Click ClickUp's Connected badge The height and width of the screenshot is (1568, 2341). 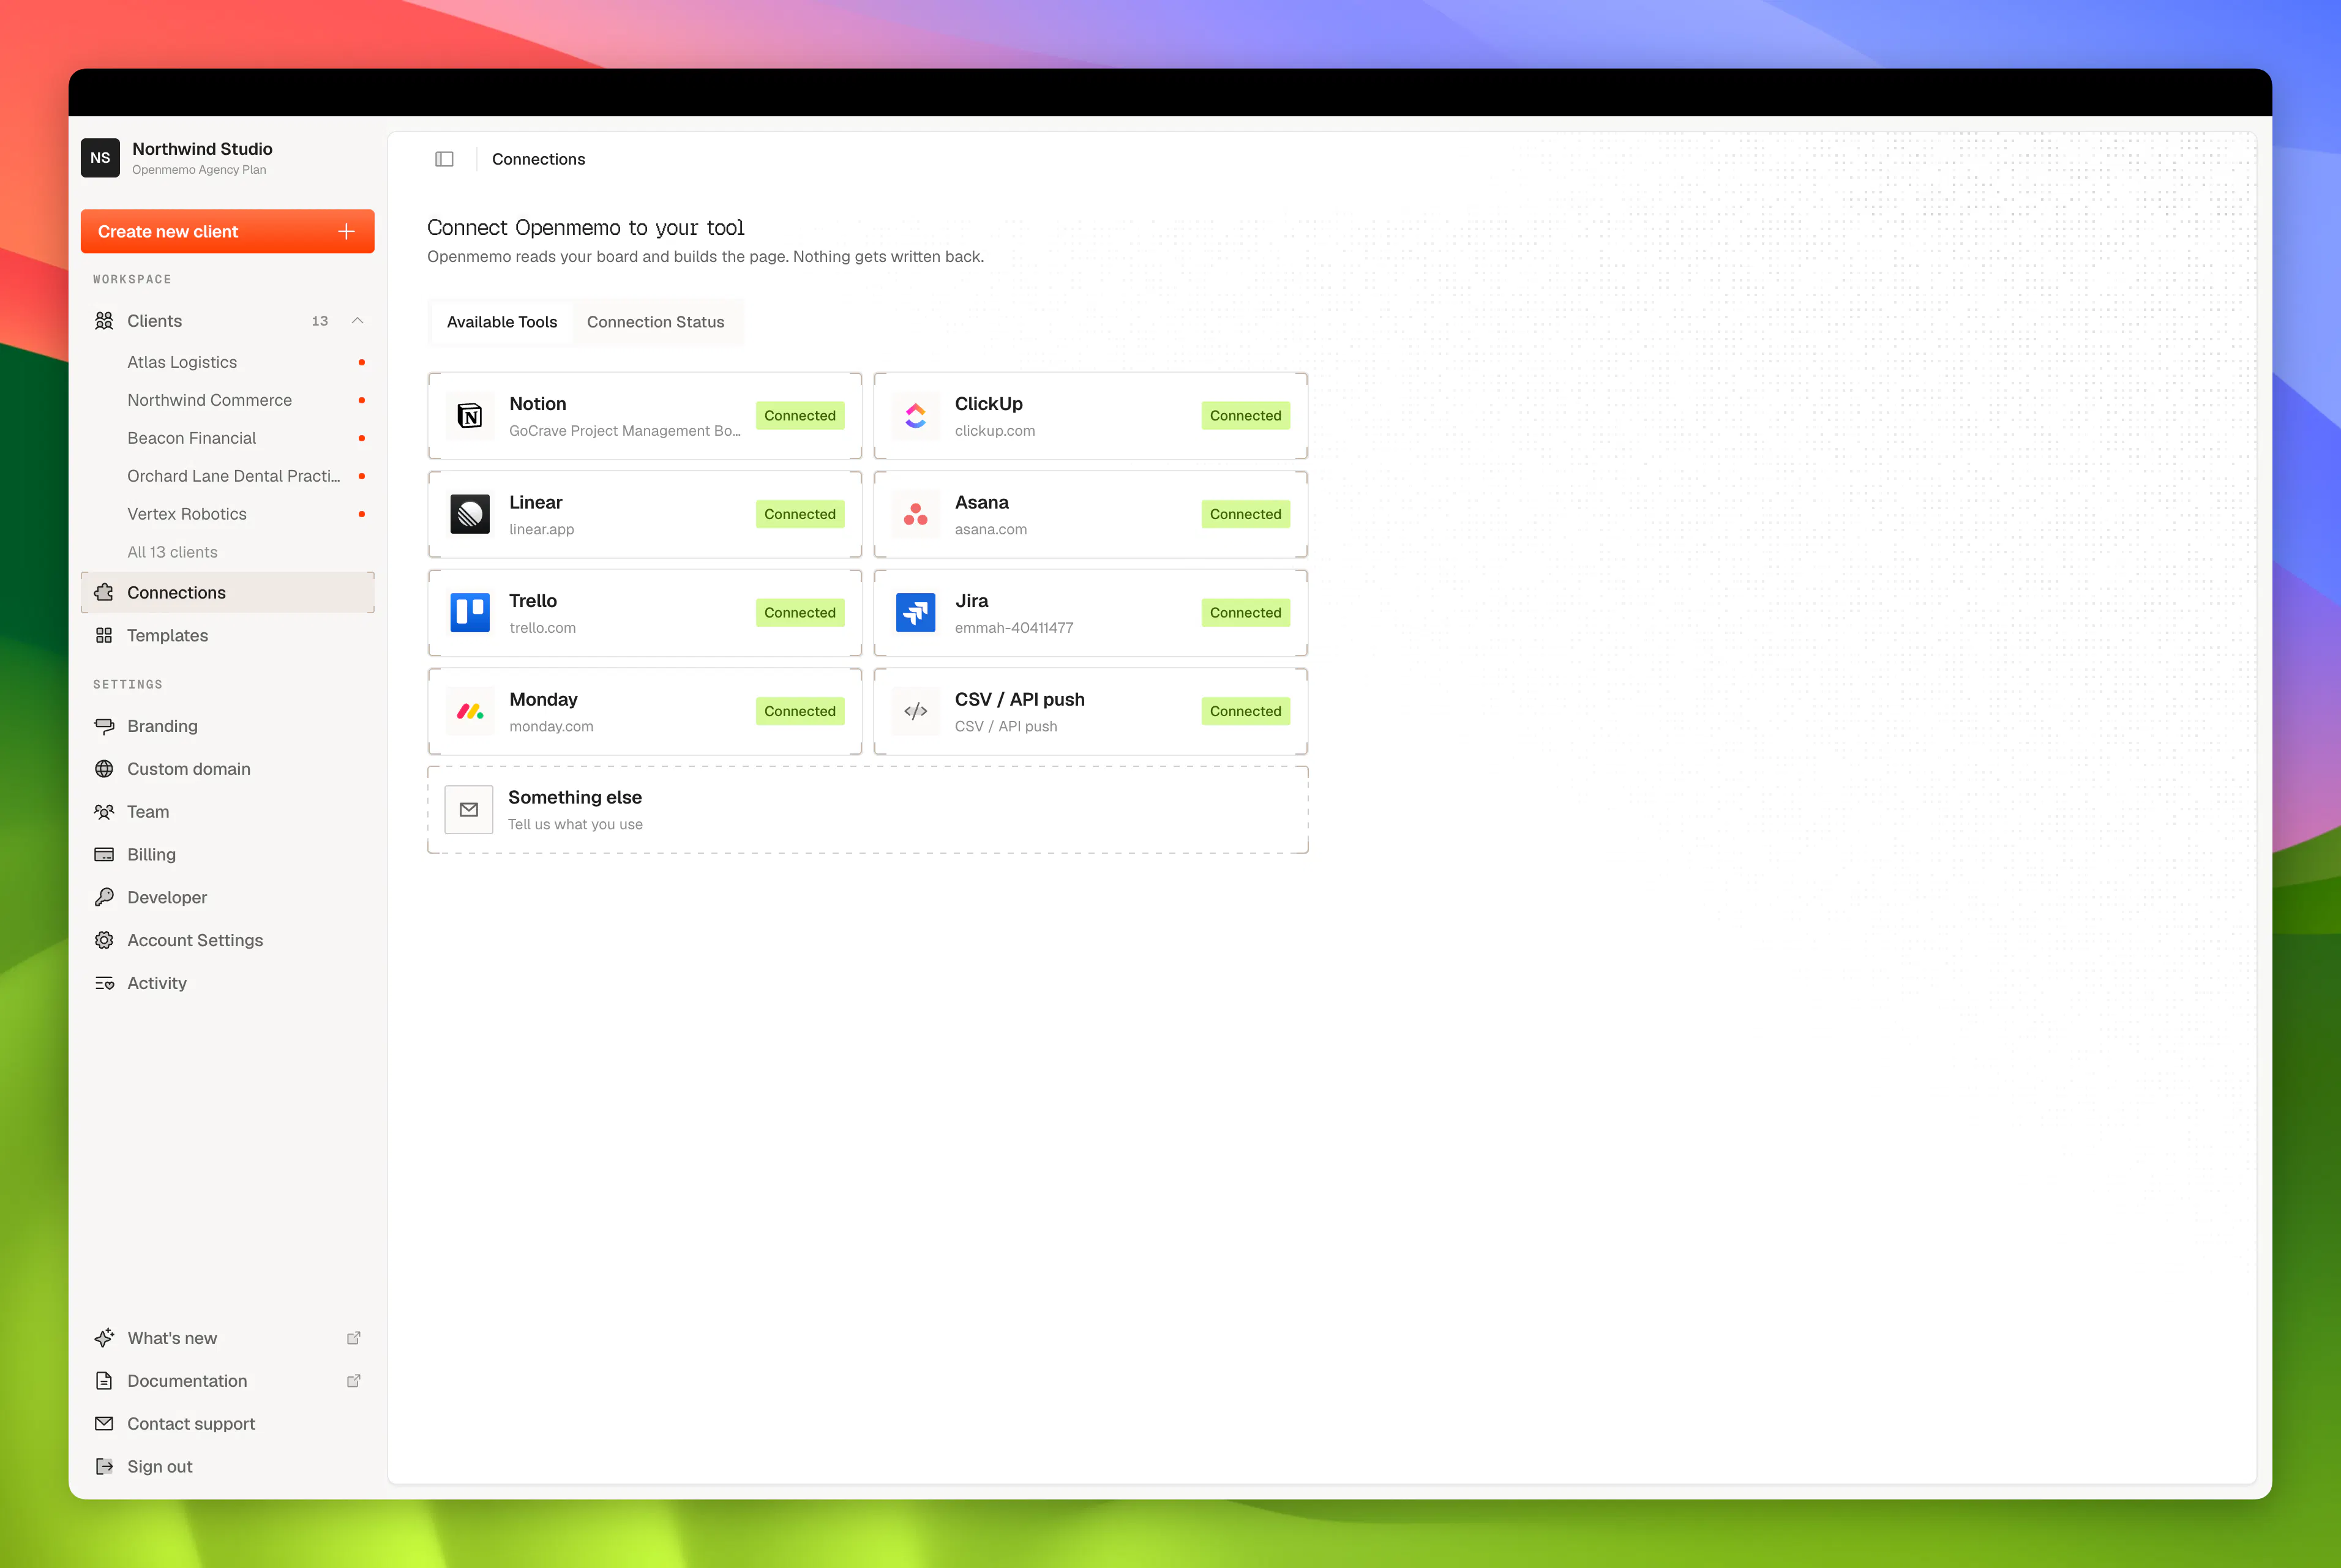pyautogui.click(x=1245, y=416)
